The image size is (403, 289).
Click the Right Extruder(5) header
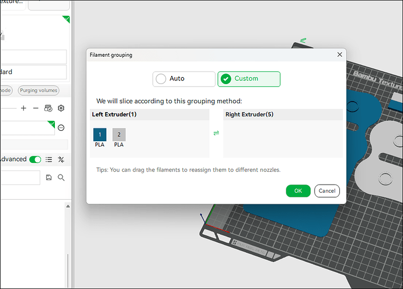(283, 114)
